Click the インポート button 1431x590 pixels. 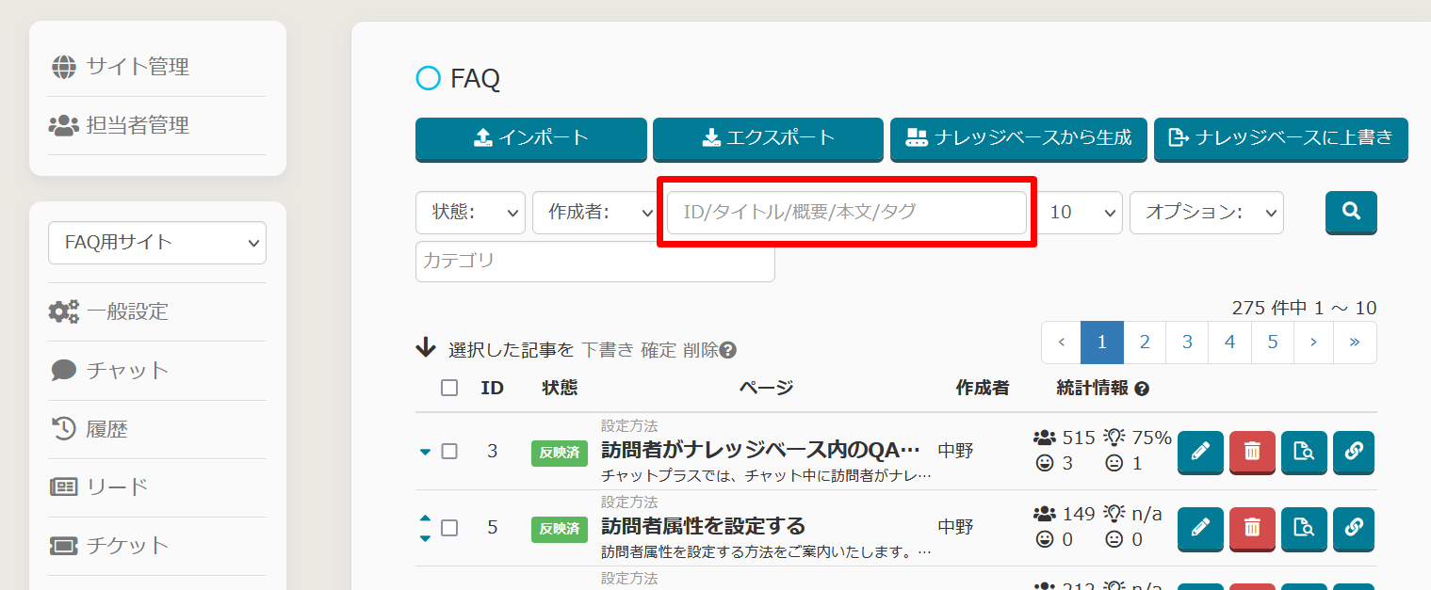point(531,138)
